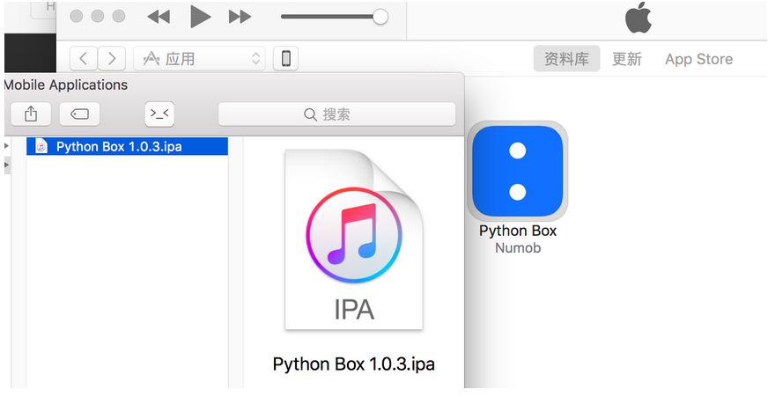Click the iTunes volume slider knob
The height and width of the screenshot is (397, 768).
coord(380,17)
